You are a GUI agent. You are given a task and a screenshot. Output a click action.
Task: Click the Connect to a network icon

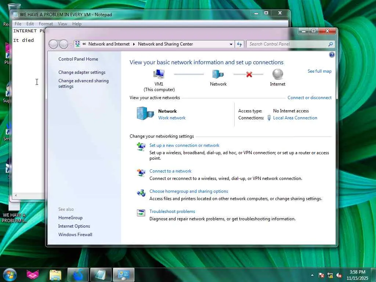(141, 172)
